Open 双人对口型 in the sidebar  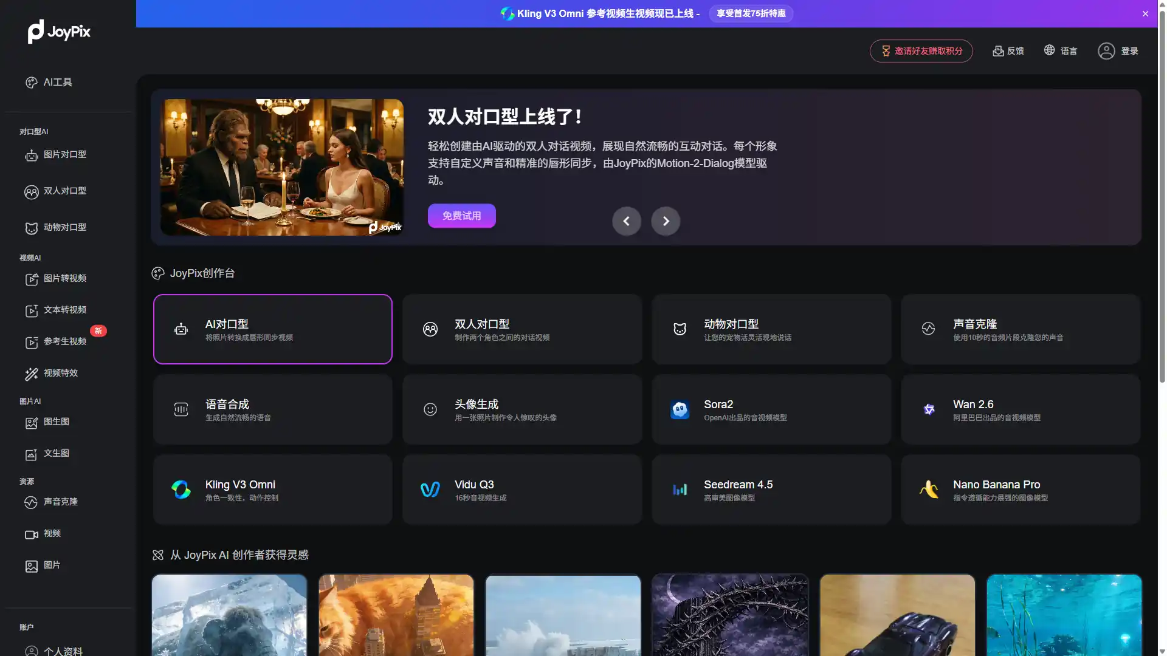coord(64,191)
